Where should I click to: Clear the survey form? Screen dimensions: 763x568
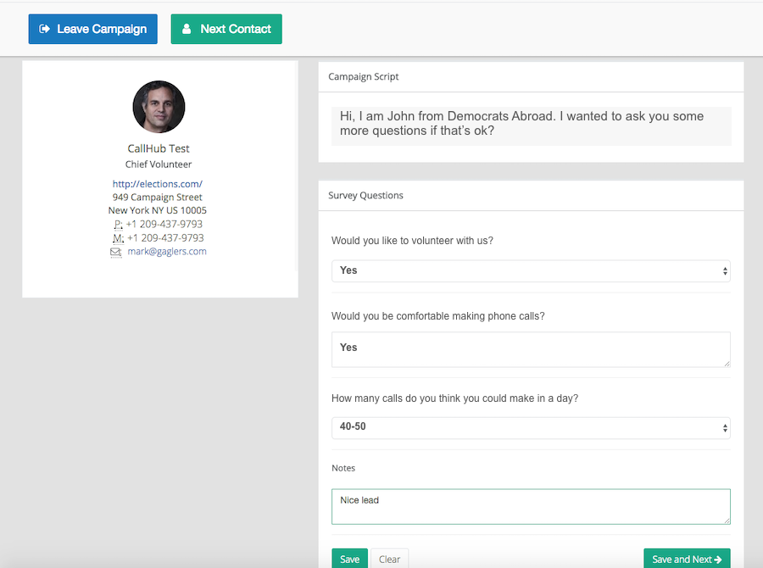[390, 559]
